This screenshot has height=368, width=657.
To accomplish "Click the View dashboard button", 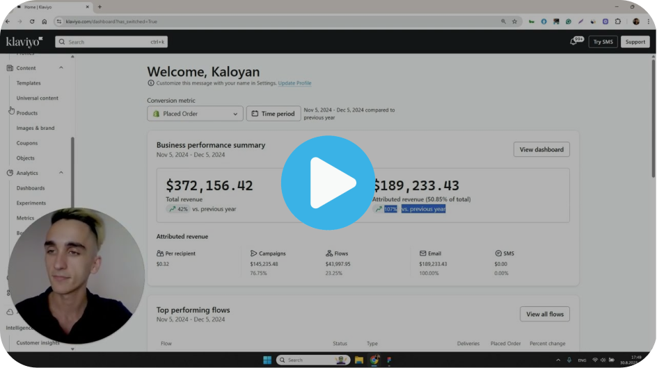I will click(541, 149).
